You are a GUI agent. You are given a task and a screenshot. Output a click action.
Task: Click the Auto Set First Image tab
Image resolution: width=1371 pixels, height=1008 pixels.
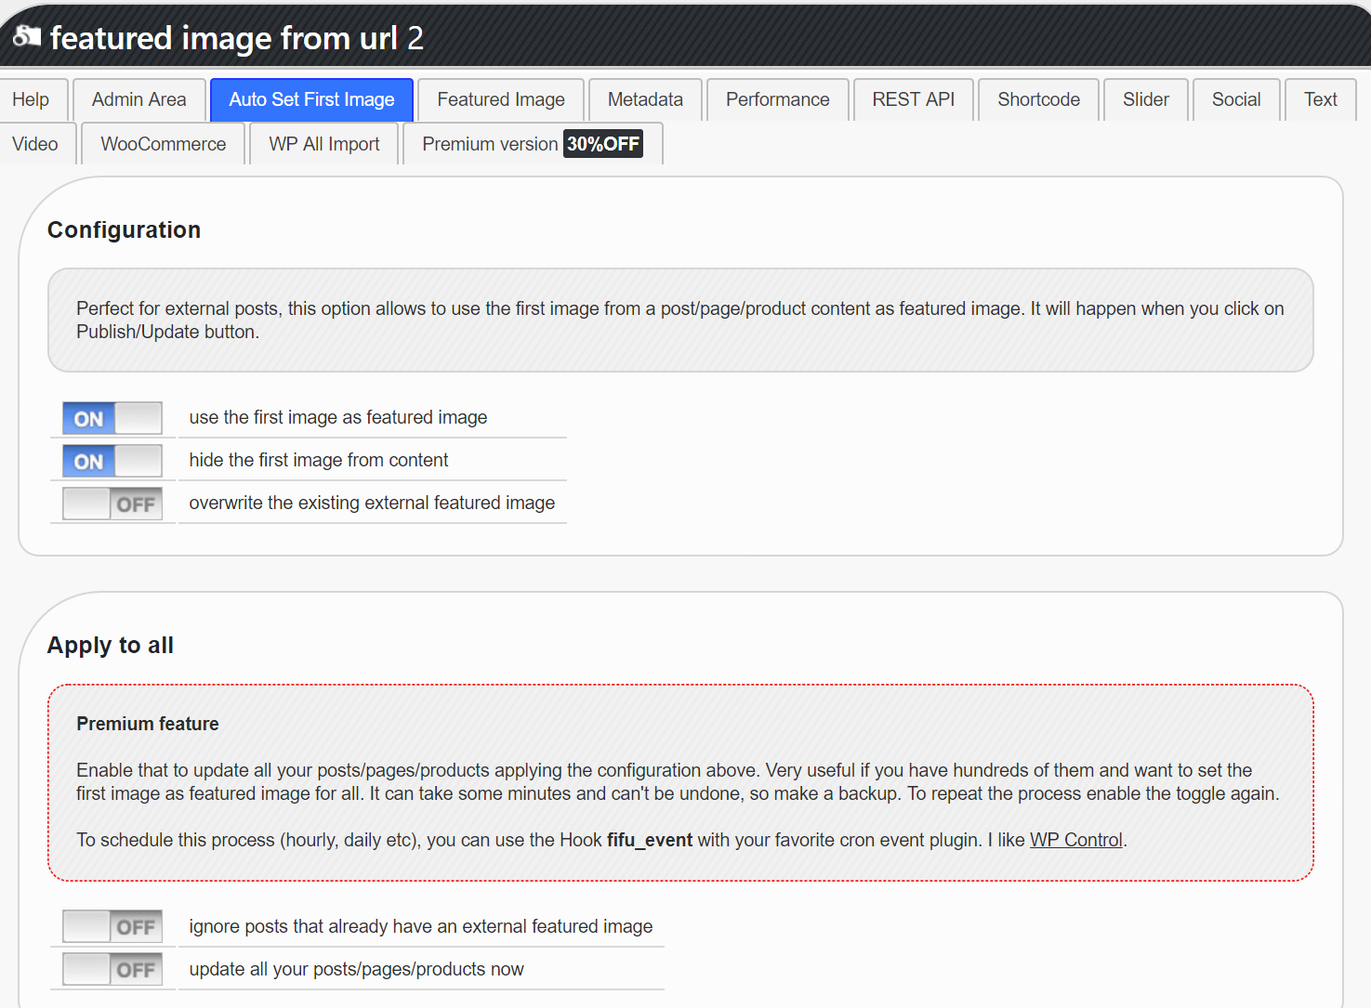click(x=311, y=99)
